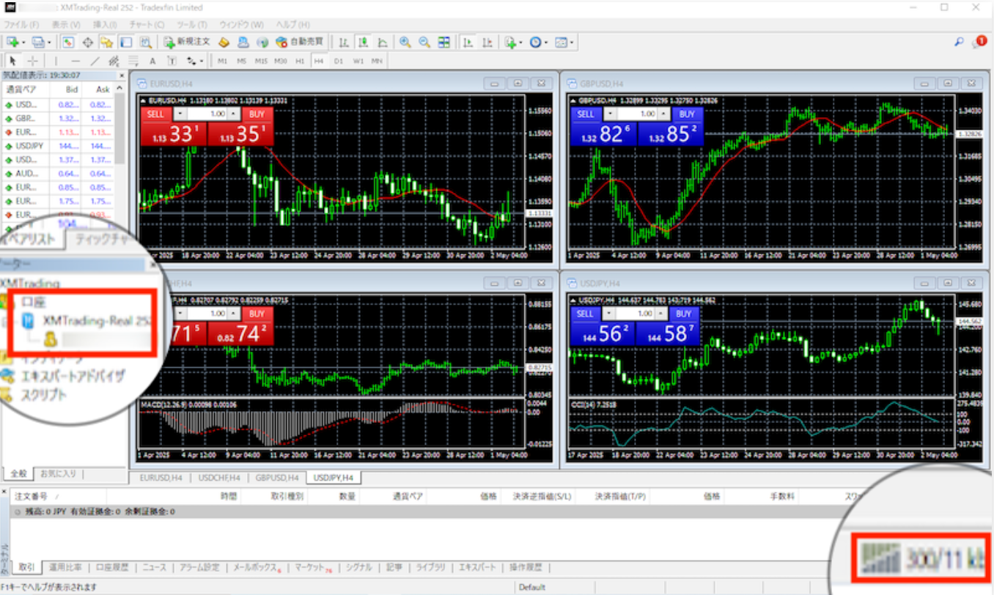Click the search magnifier icon at top right
994x595 pixels.
point(959,42)
